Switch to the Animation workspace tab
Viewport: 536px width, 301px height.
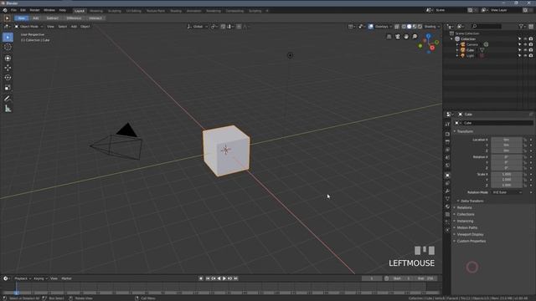tap(193, 11)
